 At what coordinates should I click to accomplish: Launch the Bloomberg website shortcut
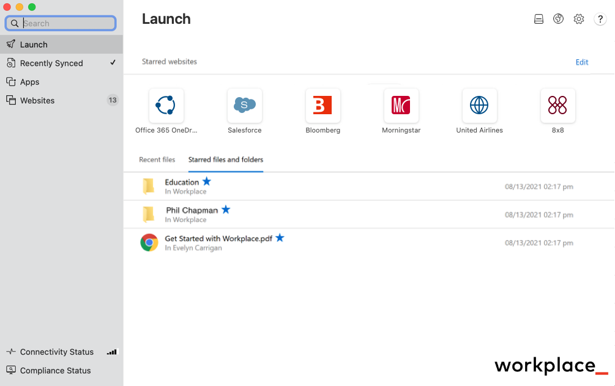tap(322, 105)
